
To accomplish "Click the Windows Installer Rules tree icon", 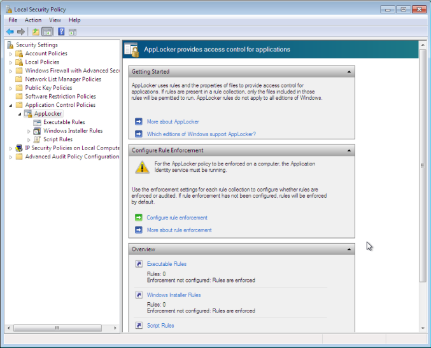I will pos(37,131).
